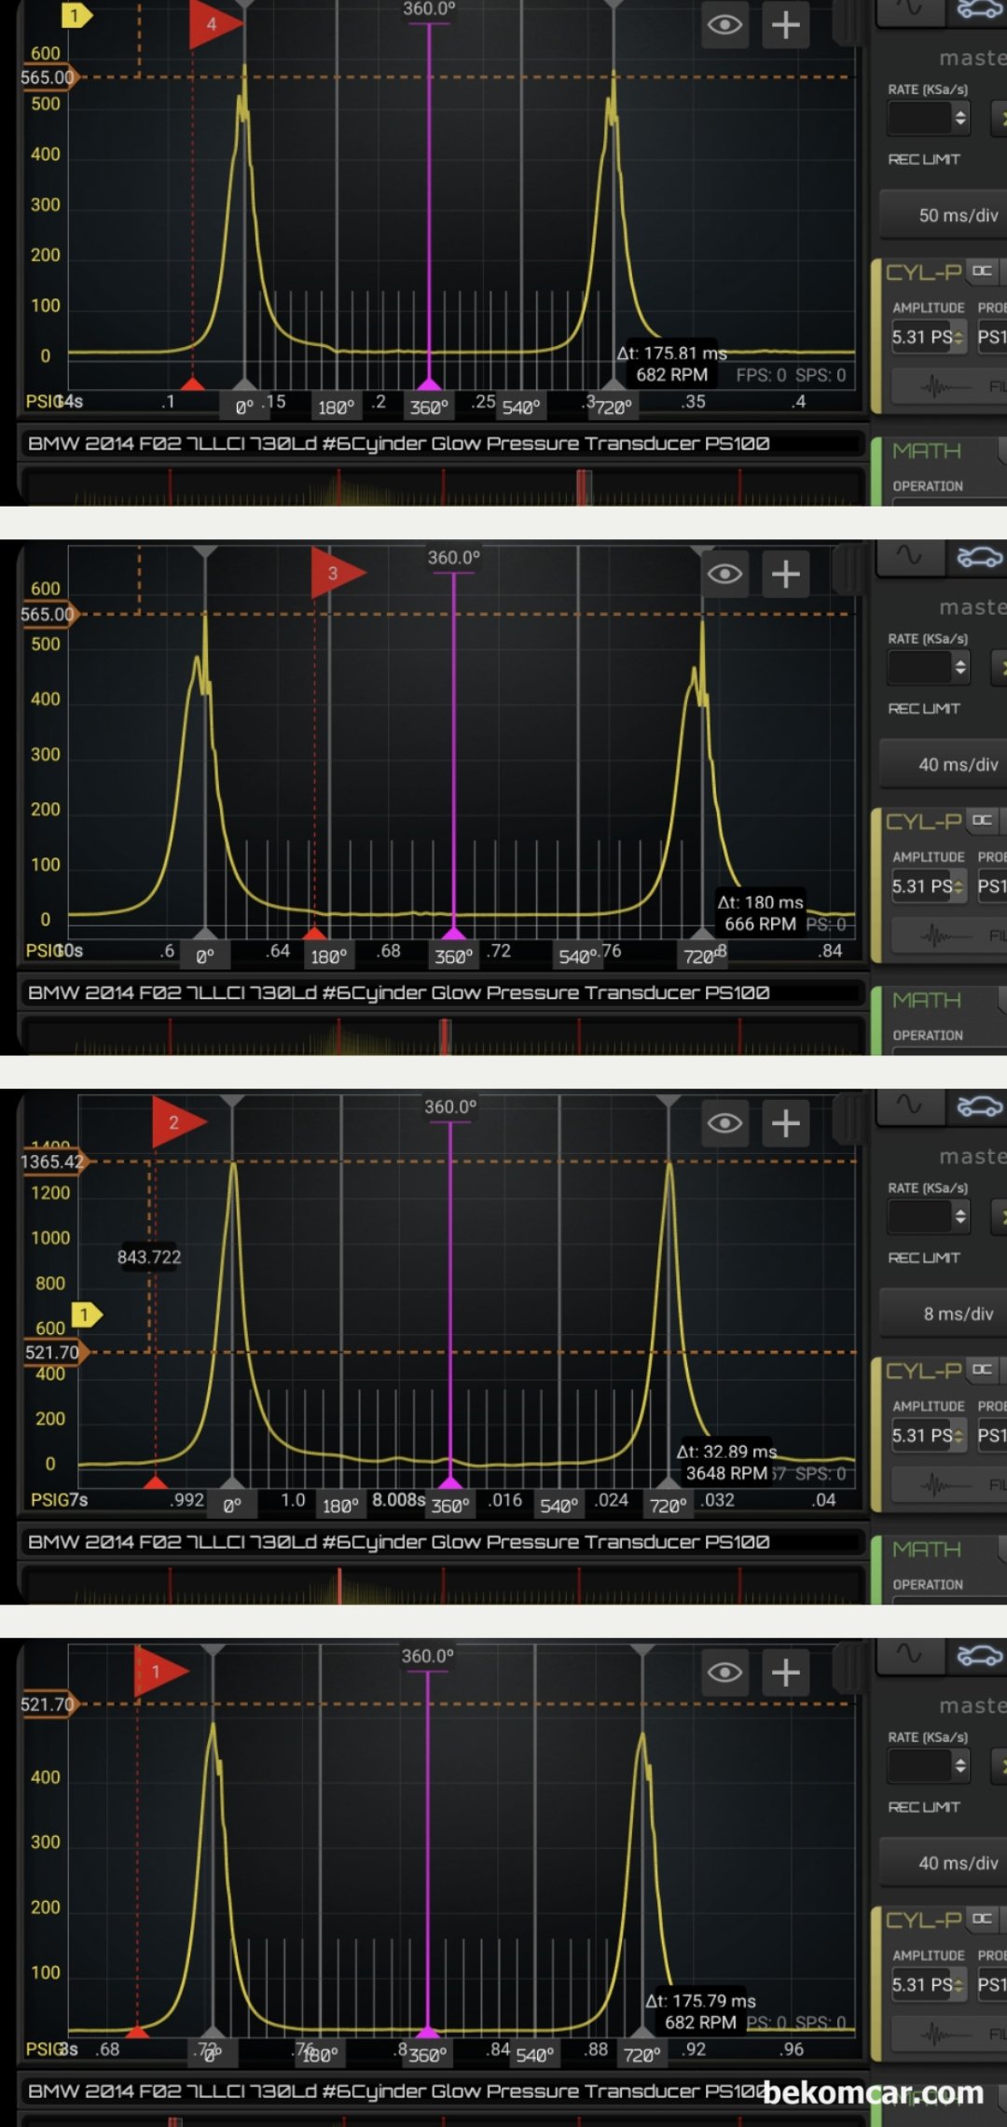
Task: Toggle CYL-P DC coupling in the 50 ms/div panel
Action: (x=982, y=271)
